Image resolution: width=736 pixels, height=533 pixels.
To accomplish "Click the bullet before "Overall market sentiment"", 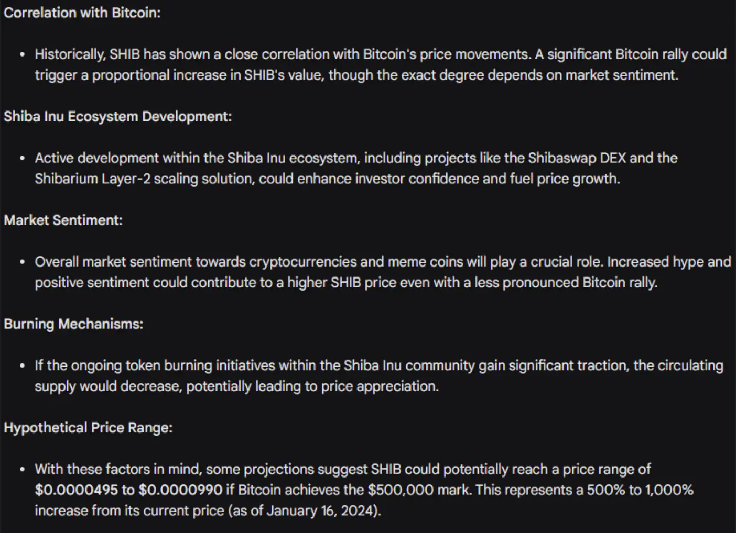I will pos(22,262).
